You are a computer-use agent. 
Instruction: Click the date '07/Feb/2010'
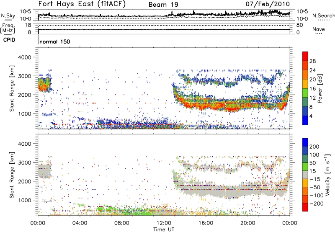coord(268,4)
